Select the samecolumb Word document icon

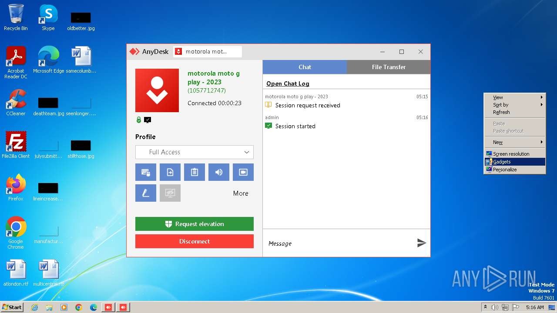(x=81, y=60)
